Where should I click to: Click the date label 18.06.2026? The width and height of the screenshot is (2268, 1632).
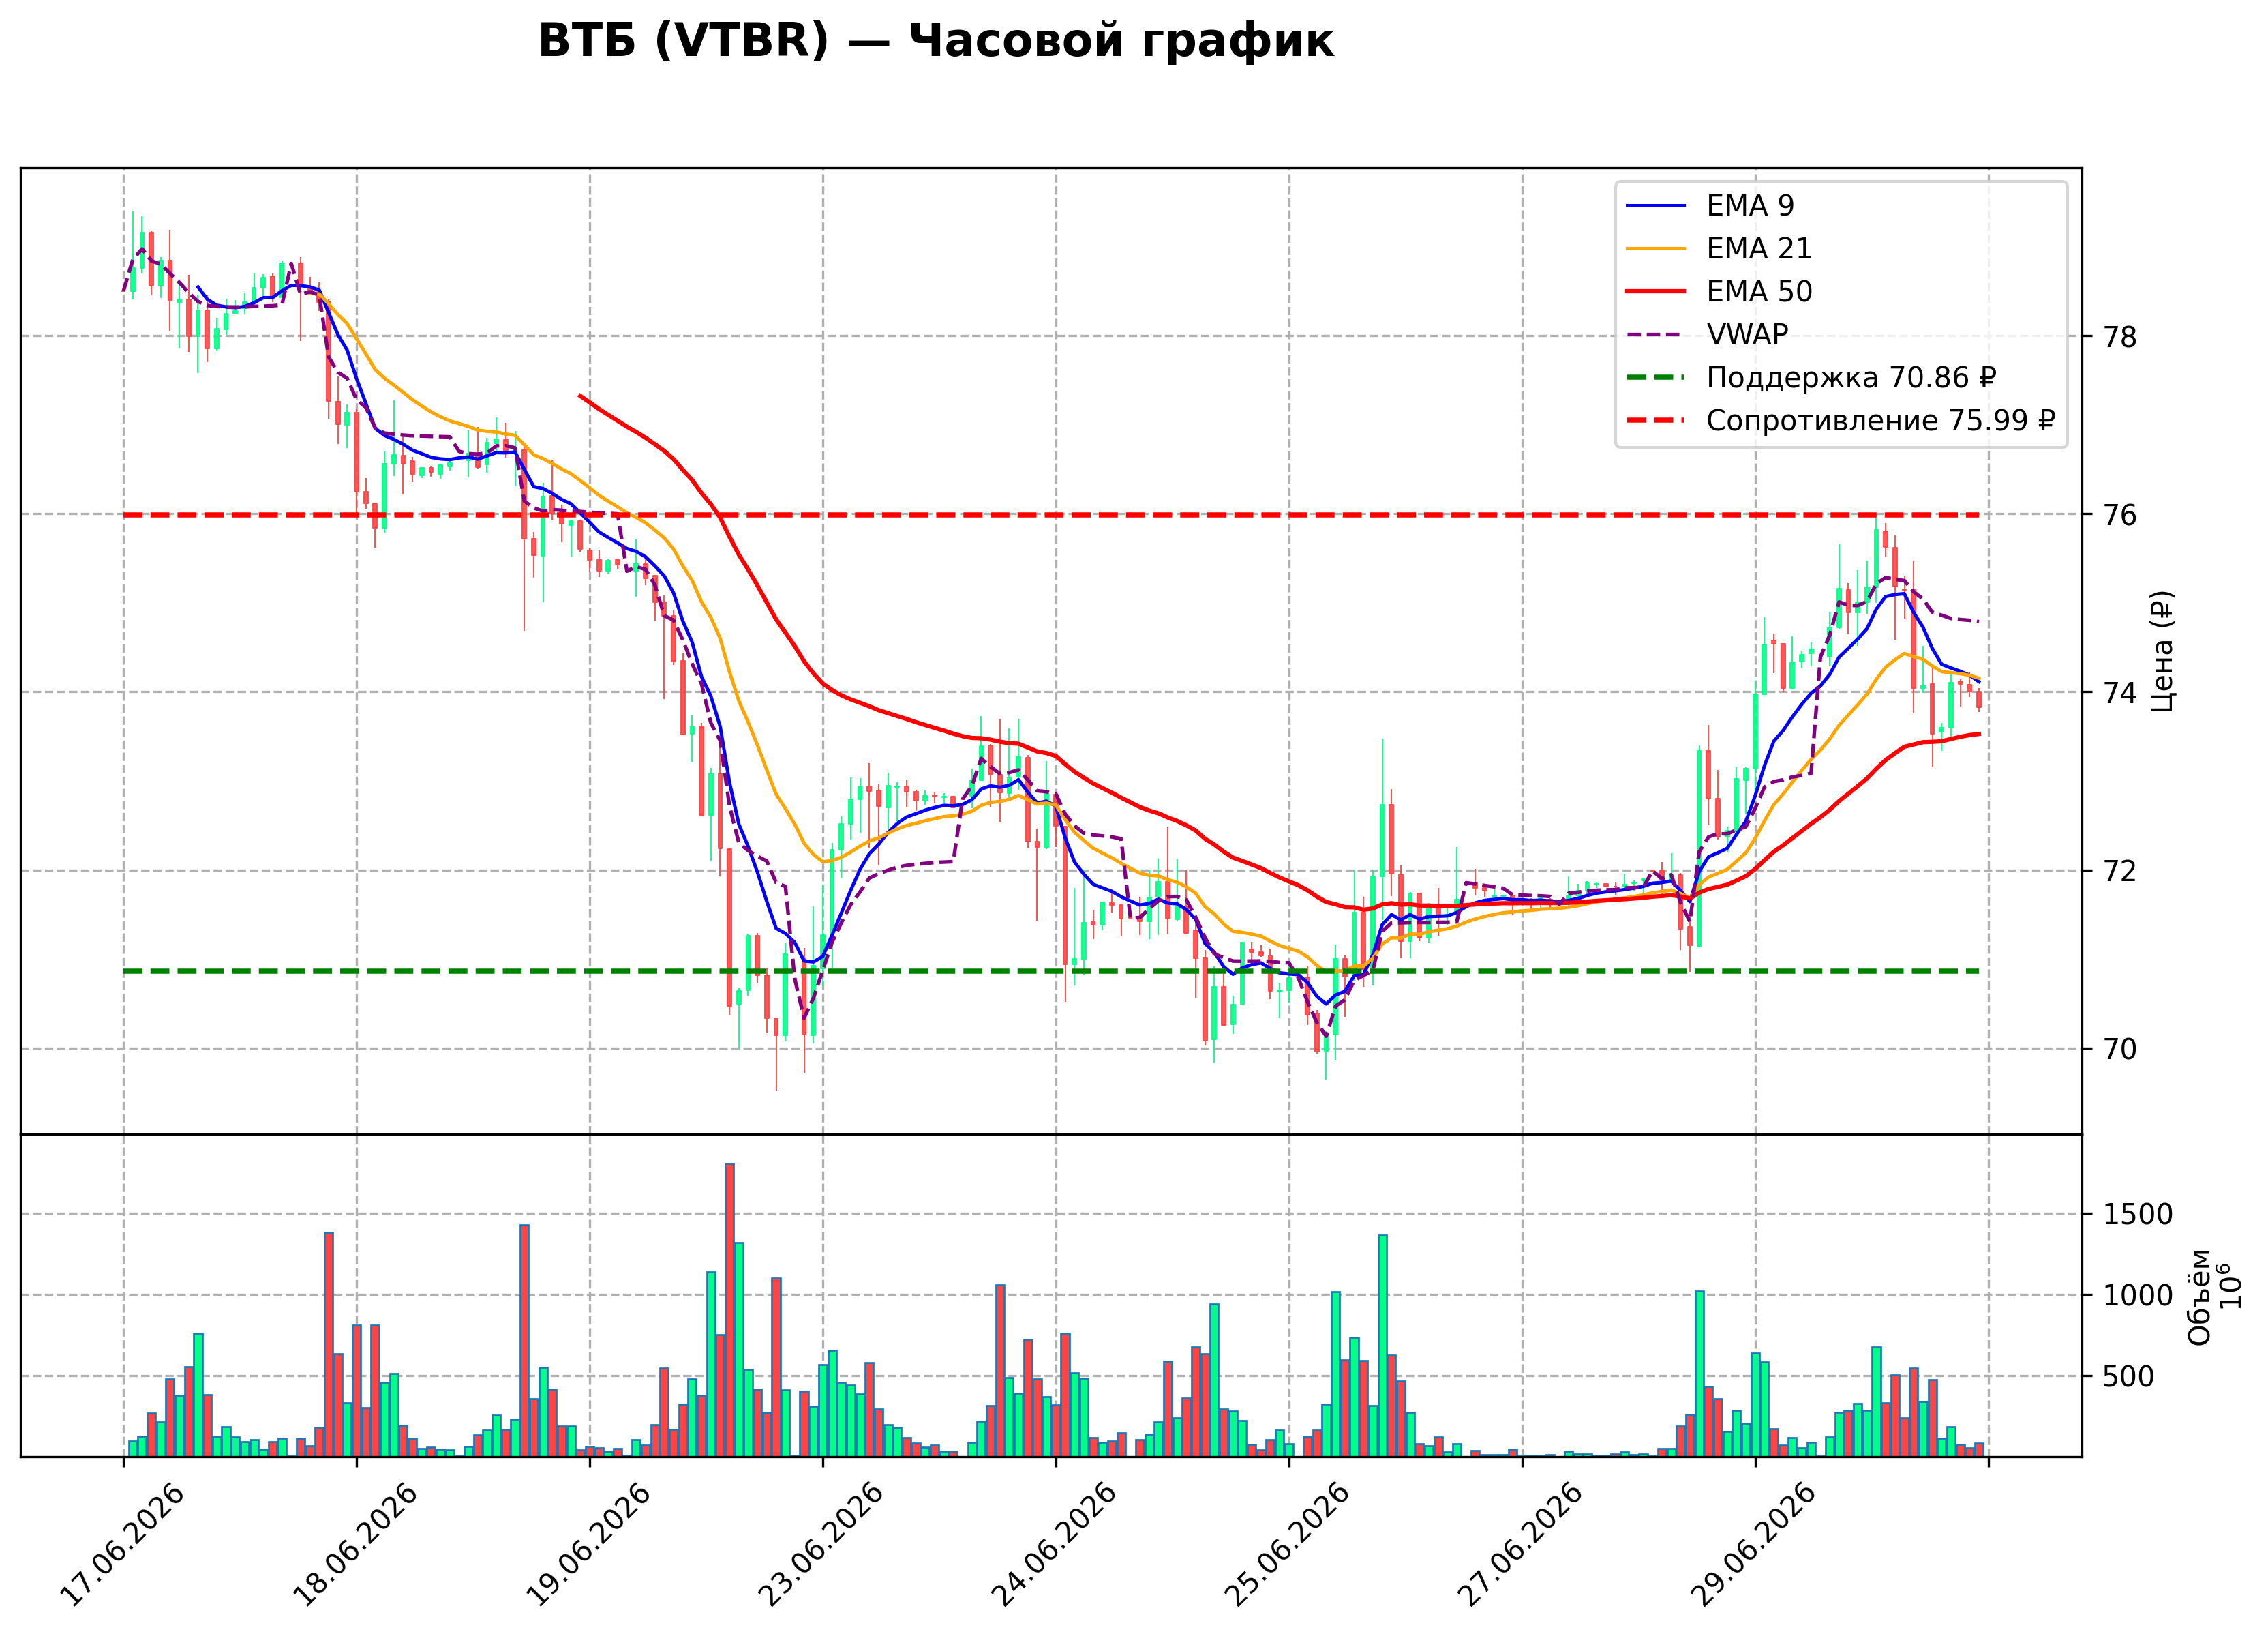355,1545
